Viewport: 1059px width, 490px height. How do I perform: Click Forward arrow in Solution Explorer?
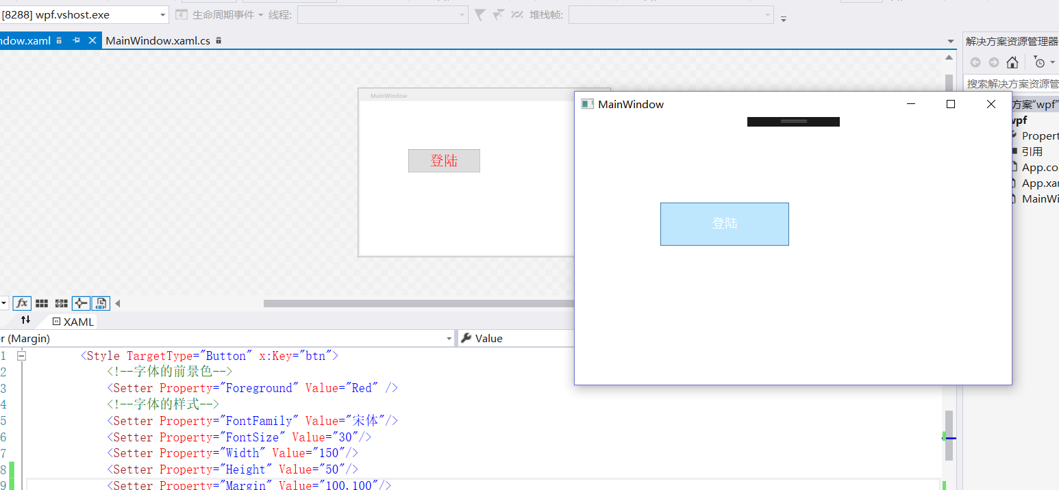[994, 63]
